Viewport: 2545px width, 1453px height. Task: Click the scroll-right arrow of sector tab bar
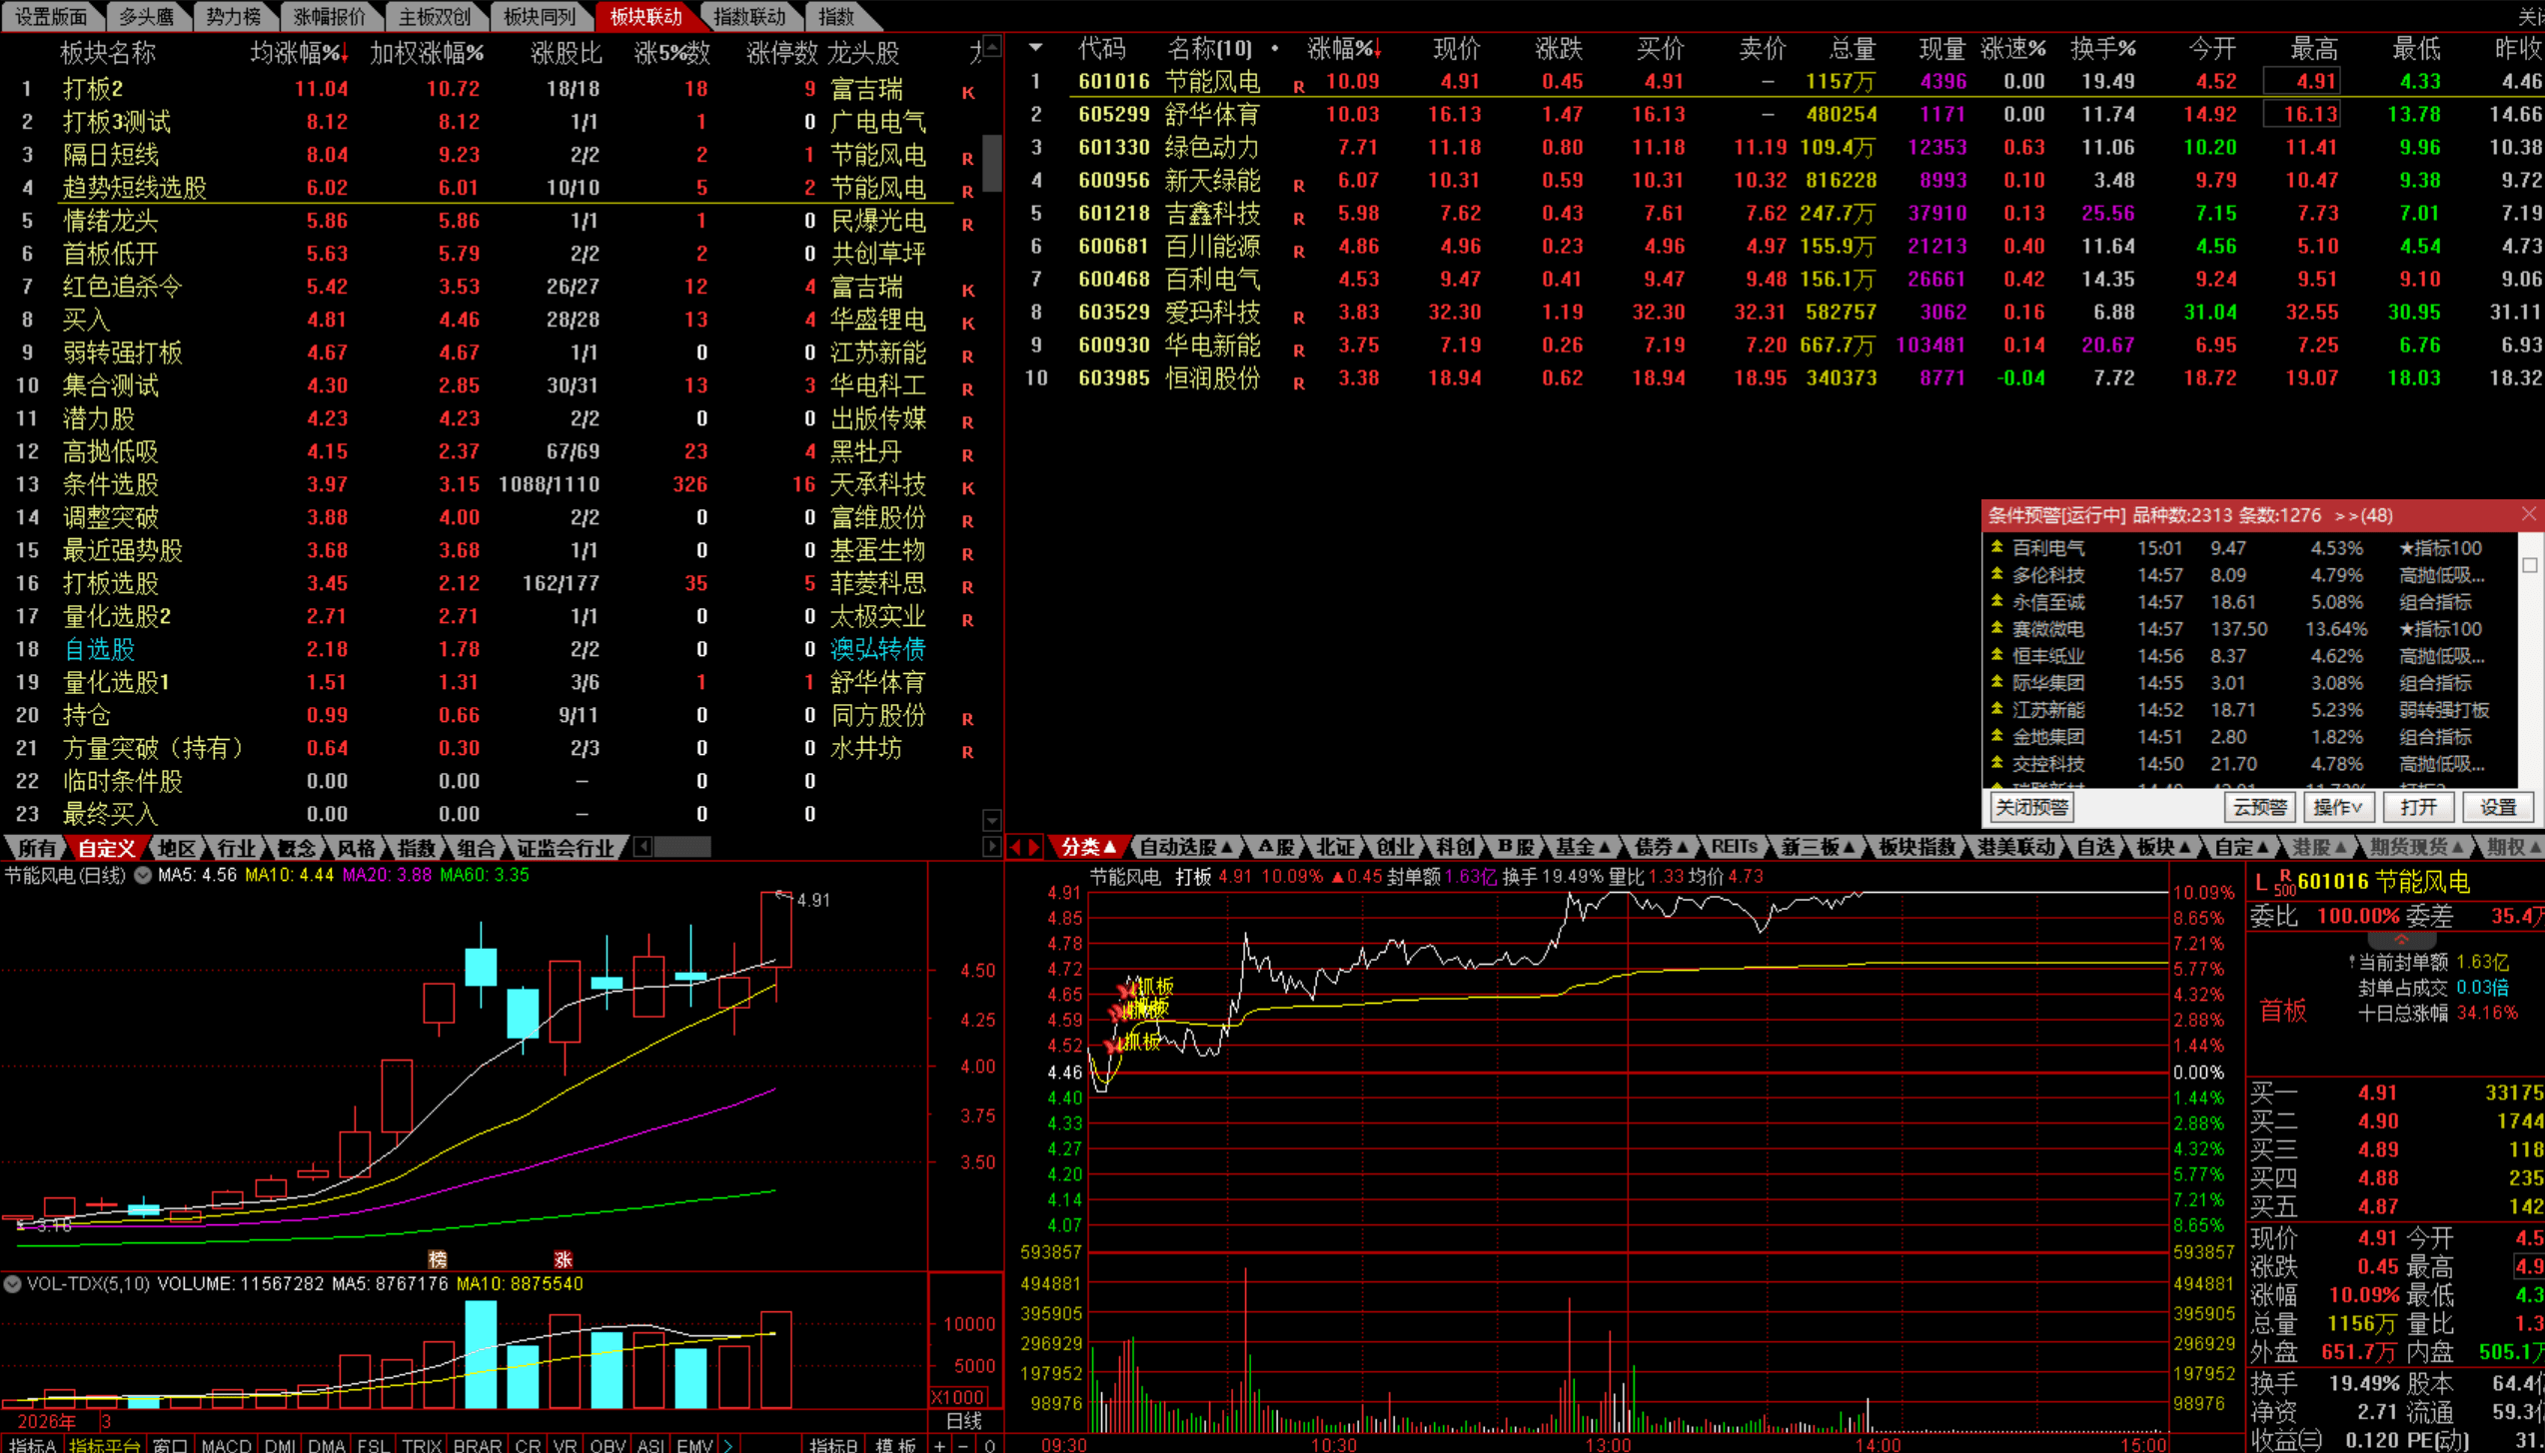(x=991, y=847)
